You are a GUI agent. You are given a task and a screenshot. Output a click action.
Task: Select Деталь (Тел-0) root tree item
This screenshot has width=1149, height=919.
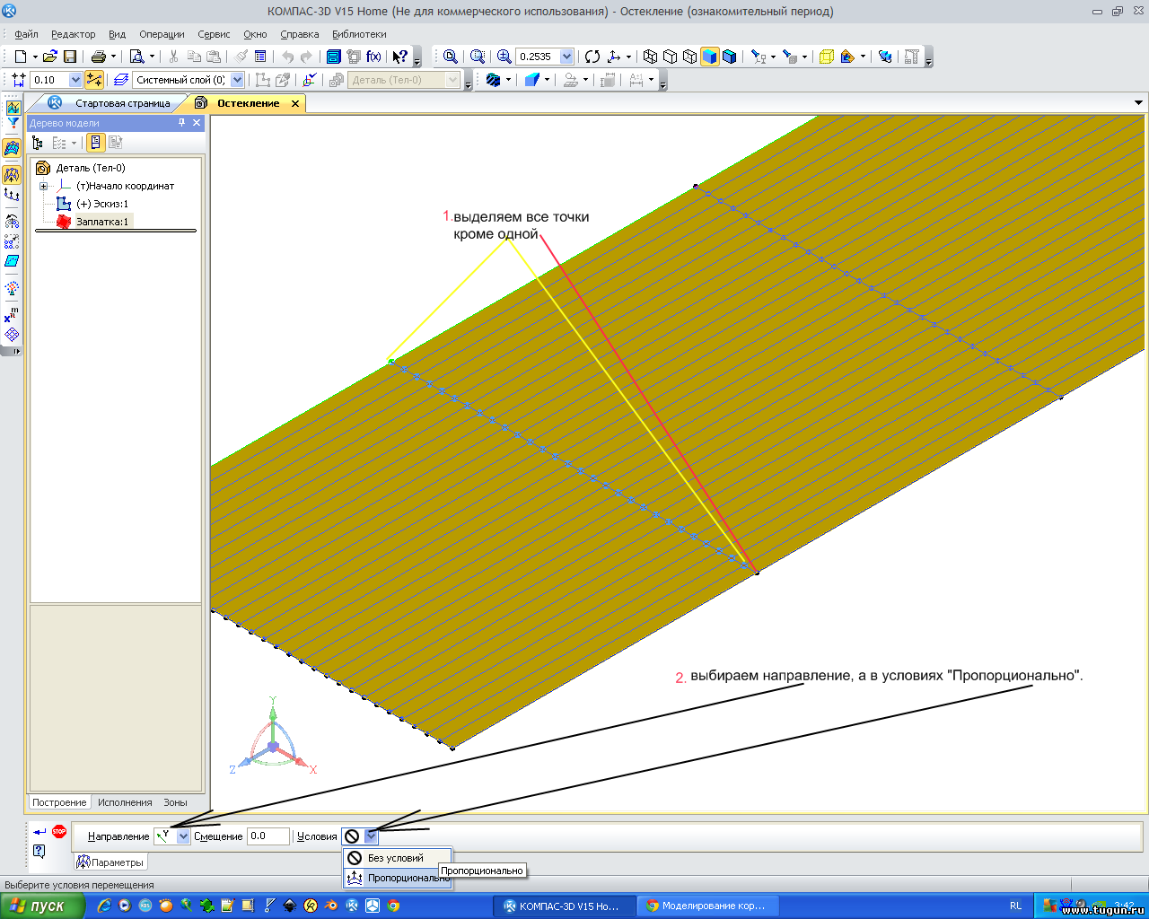tap(91, 168)
